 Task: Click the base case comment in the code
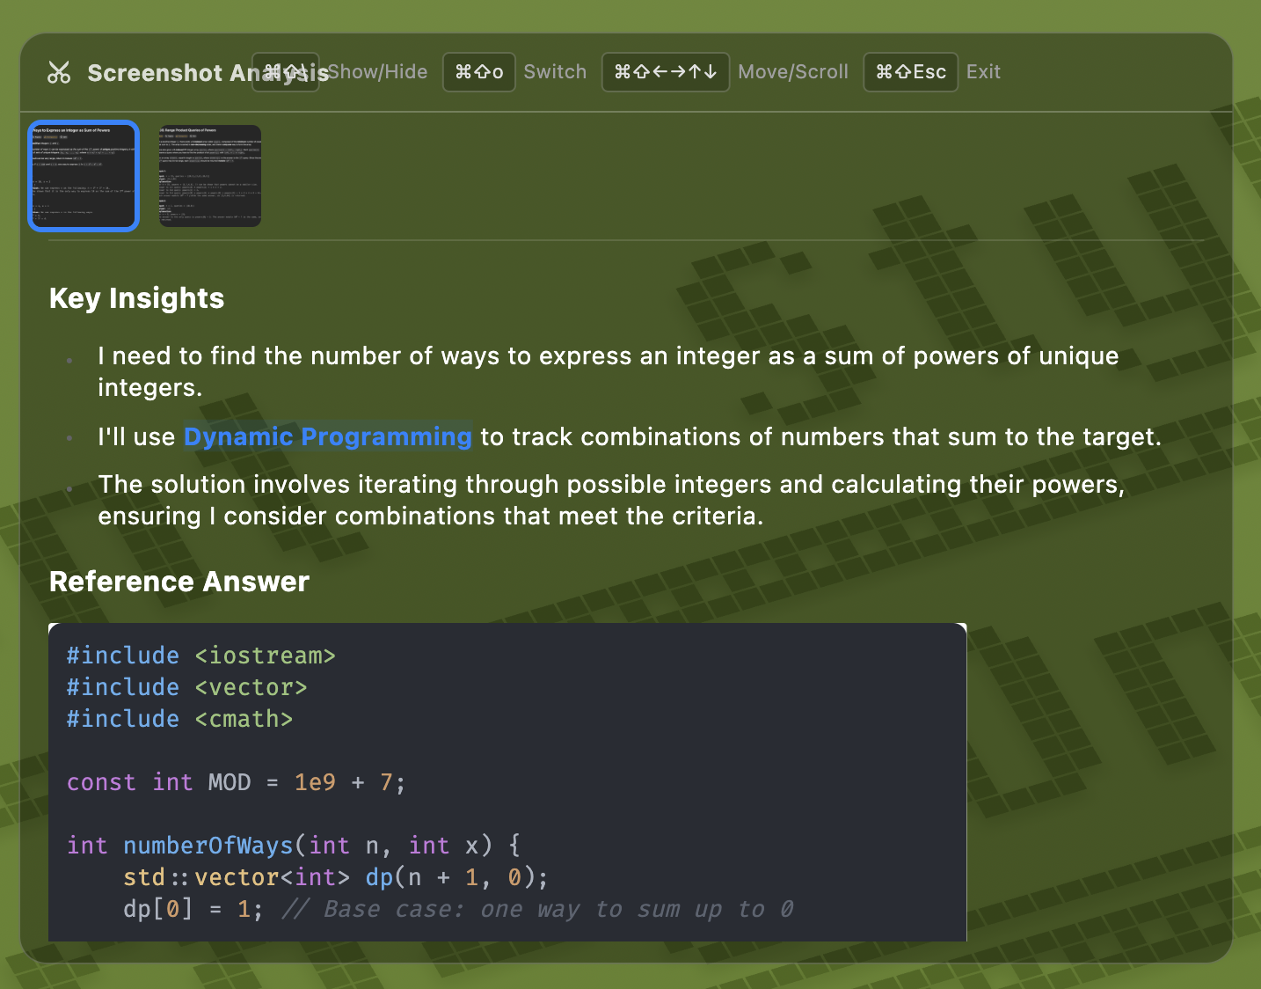536,909
